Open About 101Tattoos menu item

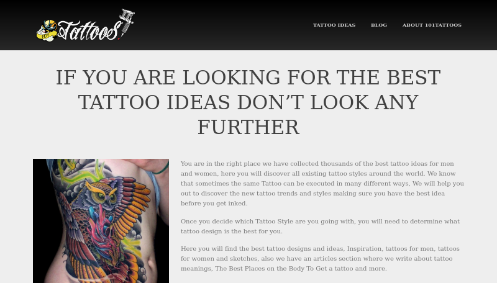pyautogui.click(x=432, y=25)
